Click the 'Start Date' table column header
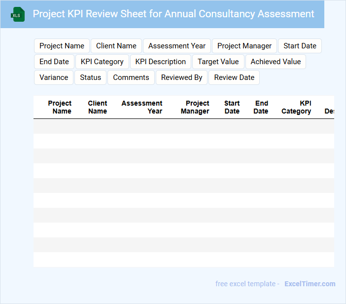346x304 pixels. [x=232, y=107]
